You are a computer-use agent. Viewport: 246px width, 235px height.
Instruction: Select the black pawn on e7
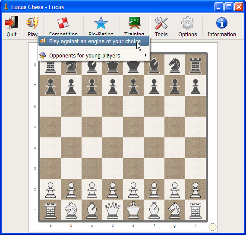tap(133, 86)
